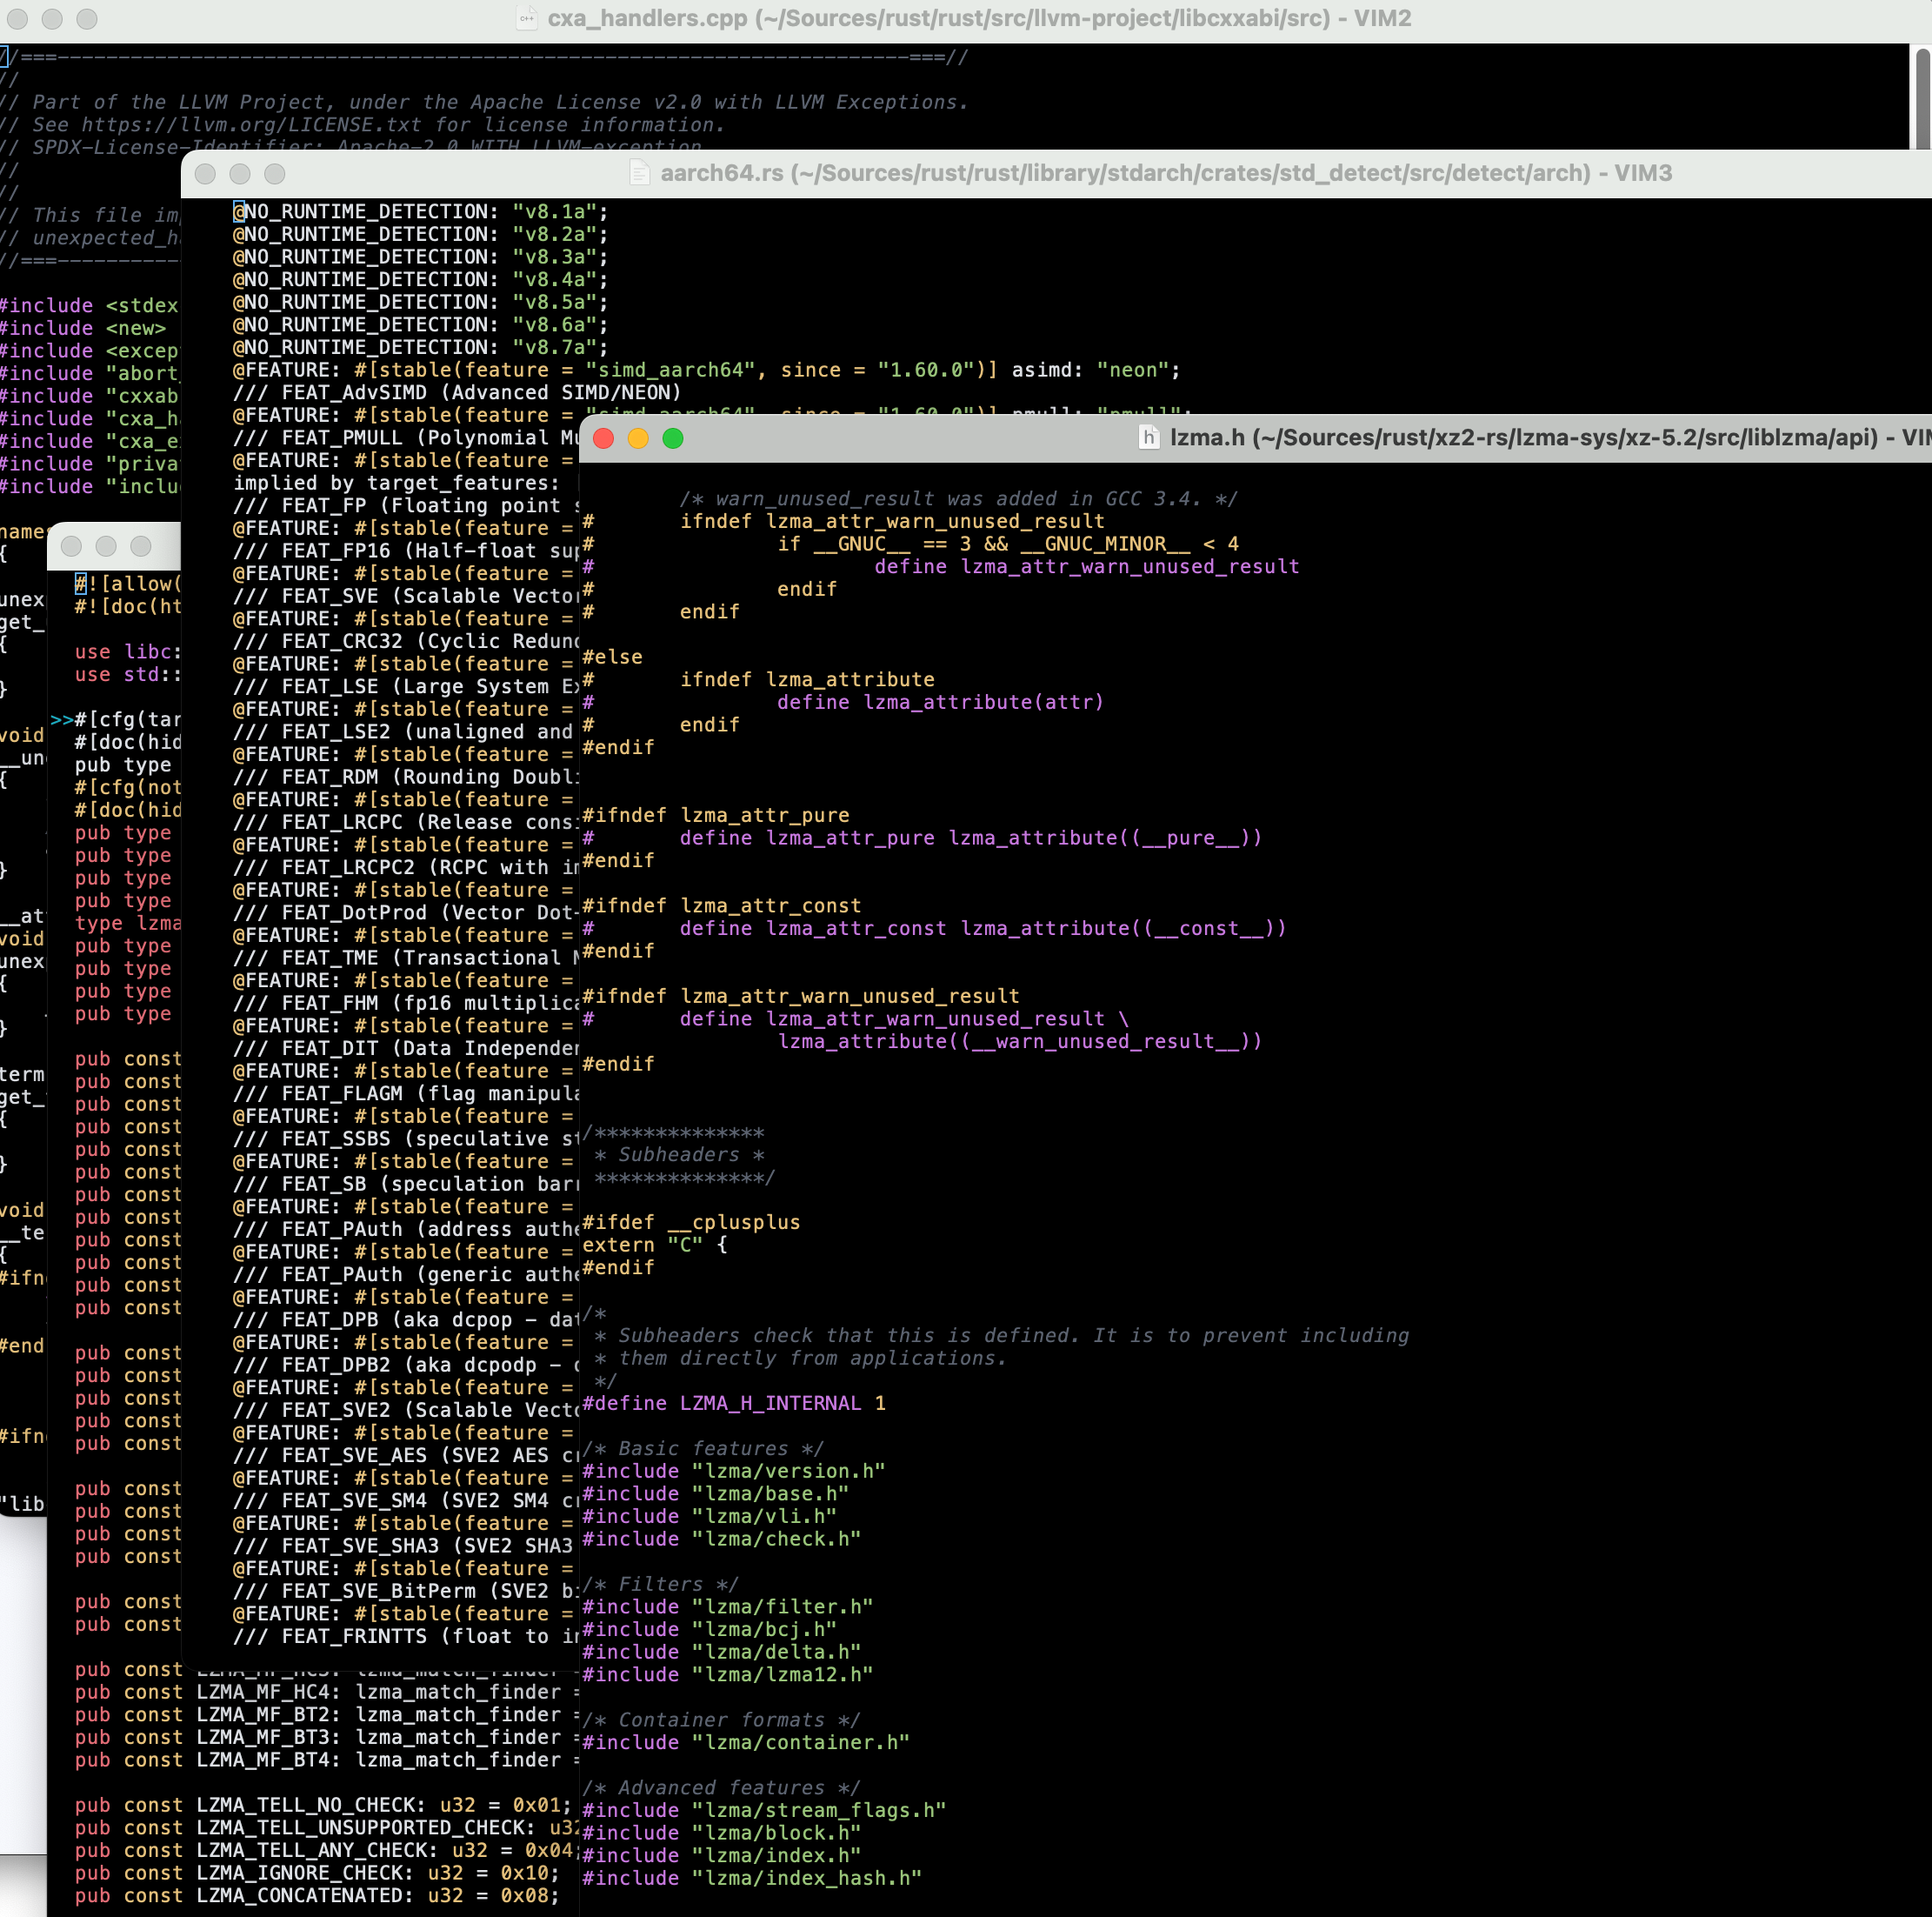
Task: Click the 'FEAT_AdvSIMD (Advanced SIMD/NEON)' comment
Action: (457, 392)
